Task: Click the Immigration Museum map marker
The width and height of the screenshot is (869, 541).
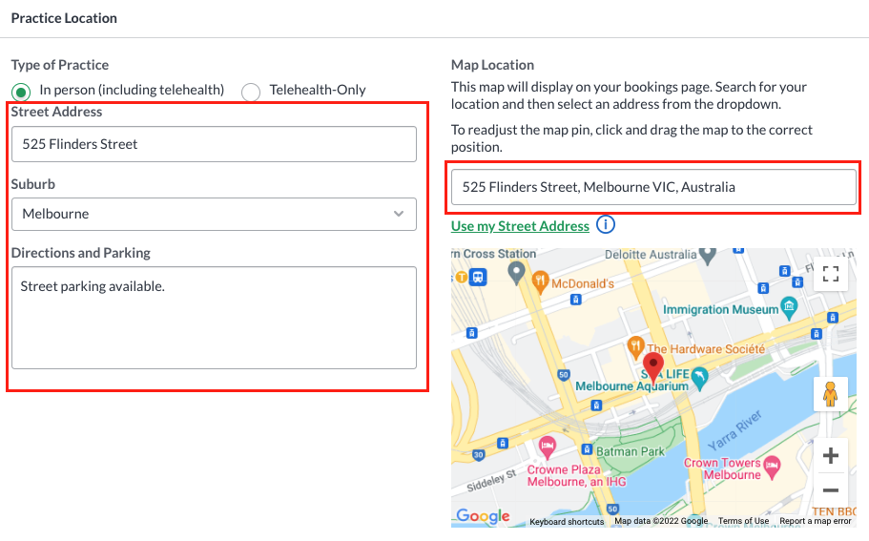Action: point(788,306)
